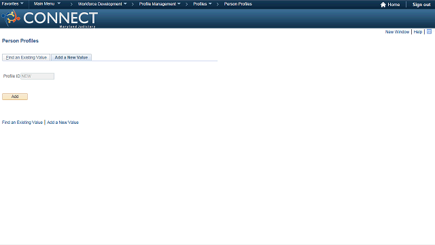
Task: Click the Home house icon
Action: 383,5
